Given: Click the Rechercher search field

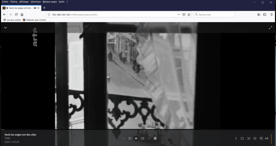Looking at the screenshot, I should [214, 14].
